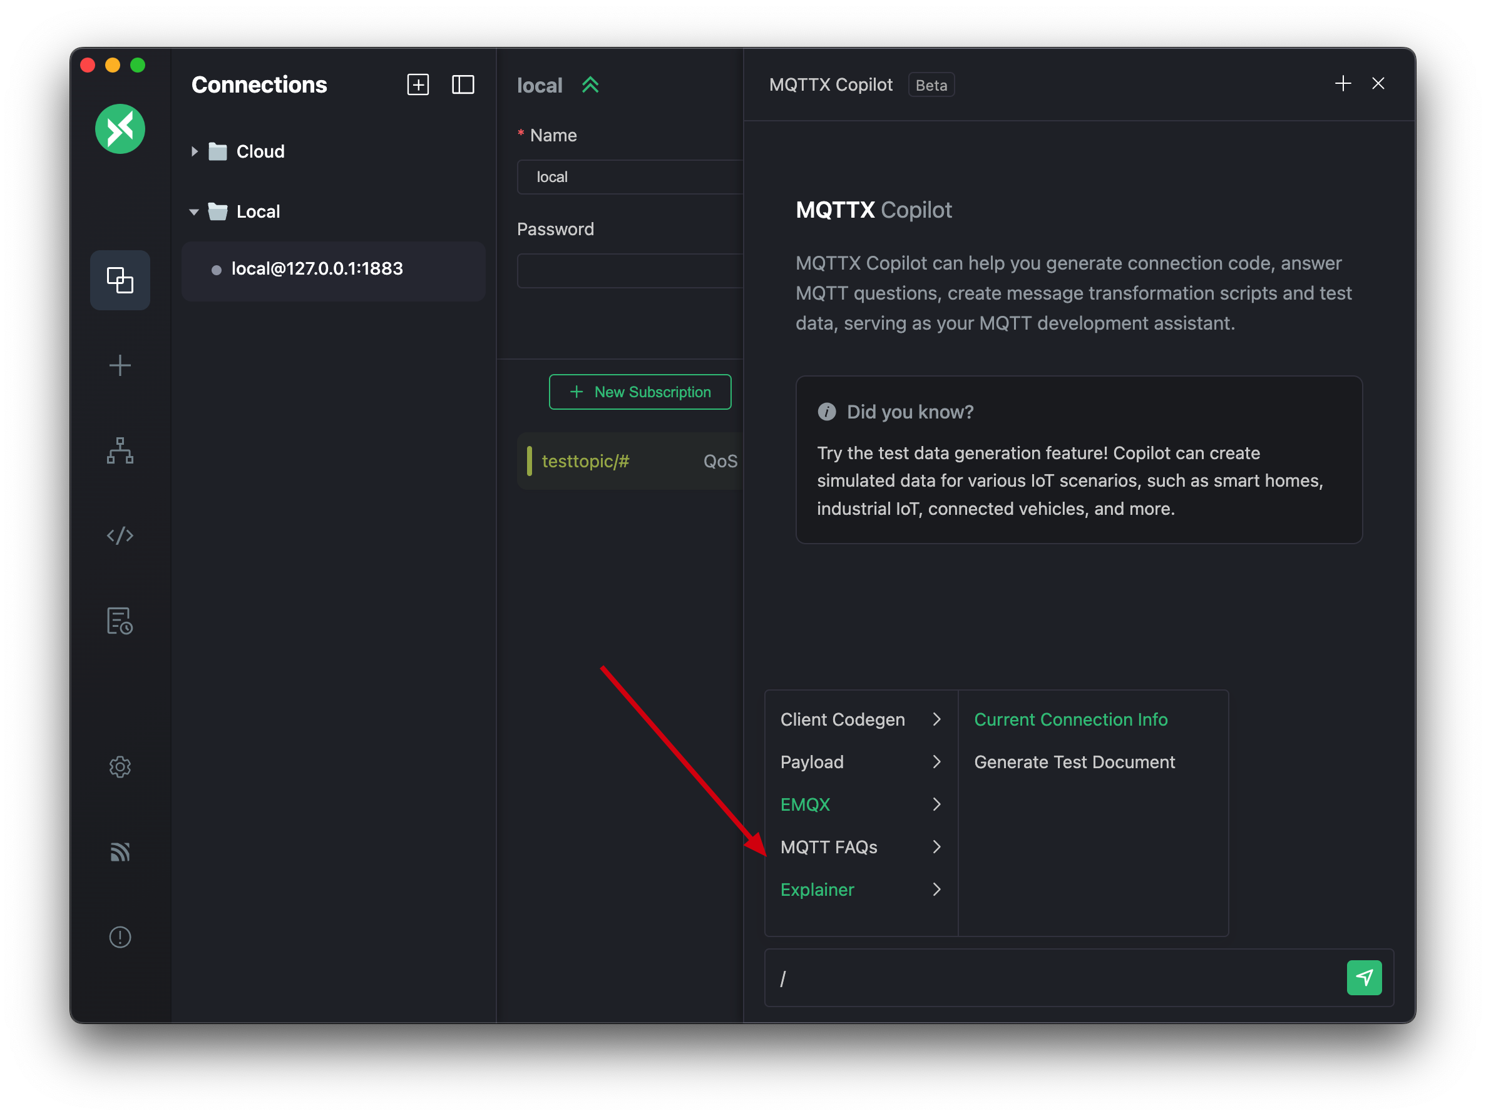
Task: Open the Script code icon in sidebar
Action: click(x=120, y=535)
